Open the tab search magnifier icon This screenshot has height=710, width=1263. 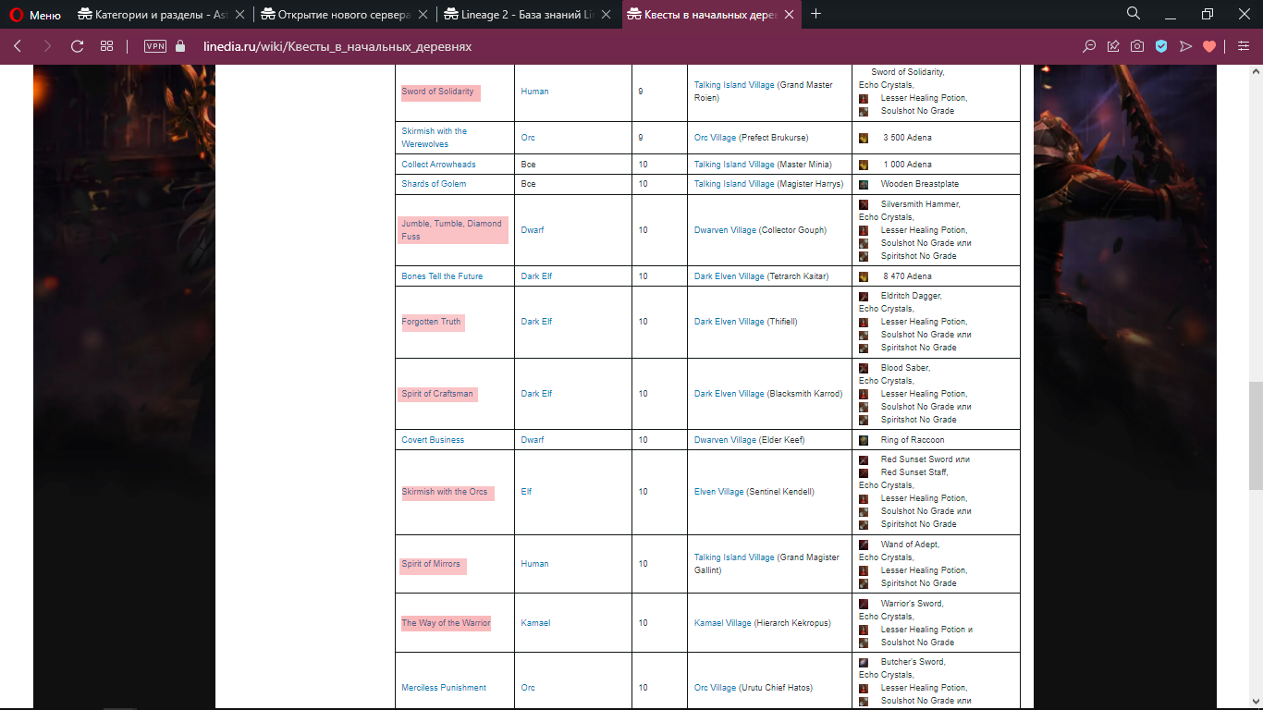click(x=1134, y=14)
